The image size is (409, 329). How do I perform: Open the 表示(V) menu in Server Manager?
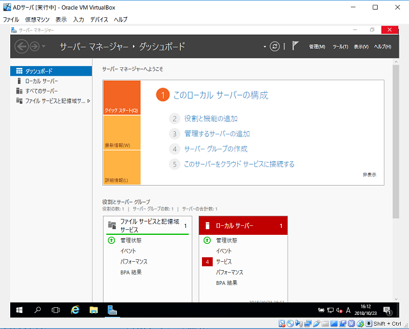(361, 47)
